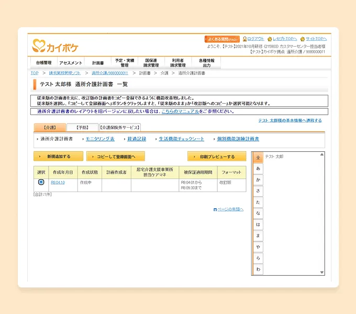
Task: Open the よくある質問 FAQ button
Action: [222, 39]
